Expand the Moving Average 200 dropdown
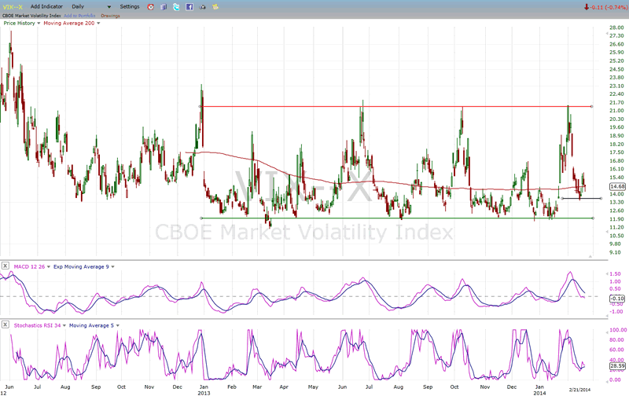This screenshot has height=396, width=629. [98, 24]
